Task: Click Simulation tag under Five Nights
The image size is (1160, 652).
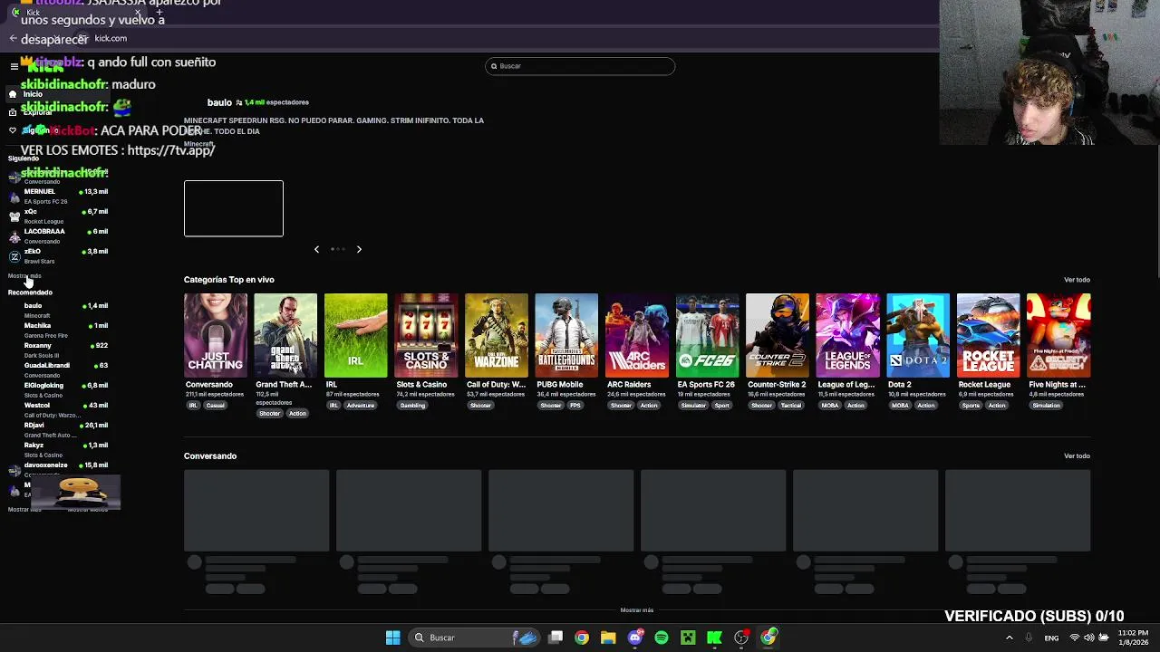Action: tap(1046, 406)
